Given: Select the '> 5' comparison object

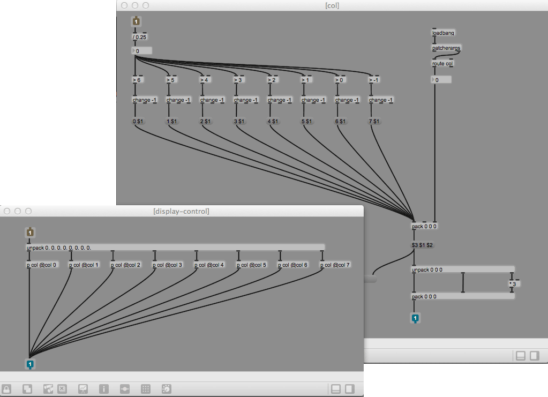Looking at the screenshot, I should pyautogui.click(x=171, y=80).
